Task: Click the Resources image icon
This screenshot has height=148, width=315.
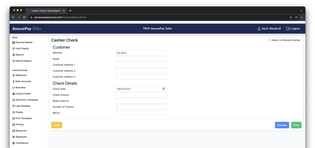Action: (14, 131)
